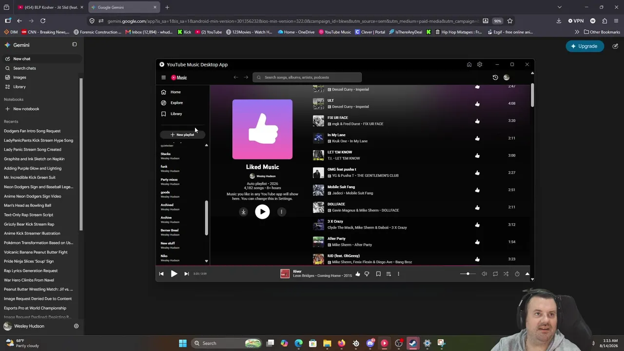Unlike the song ULT
Viewport: 624px width, 351px height.
[x=477, y=104]
